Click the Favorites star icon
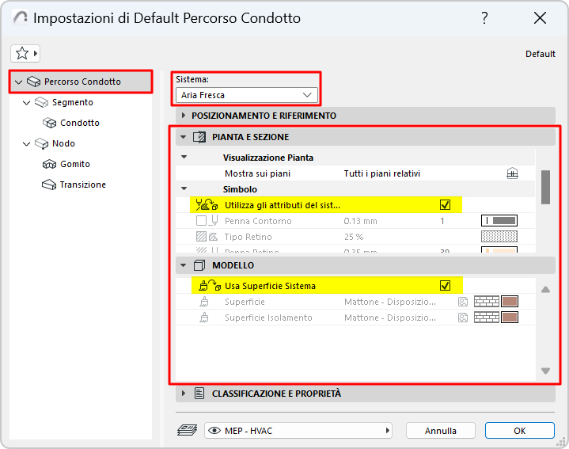This screenshot has width=569, height=449. [22, 53]
